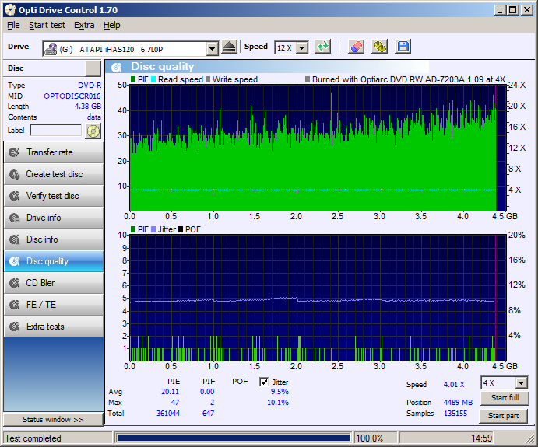
Task: Open options via the yellow gear icon
Action: 379,47
